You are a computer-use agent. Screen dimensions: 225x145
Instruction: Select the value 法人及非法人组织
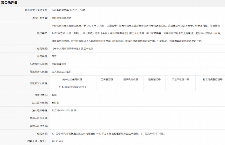[61, 72]
